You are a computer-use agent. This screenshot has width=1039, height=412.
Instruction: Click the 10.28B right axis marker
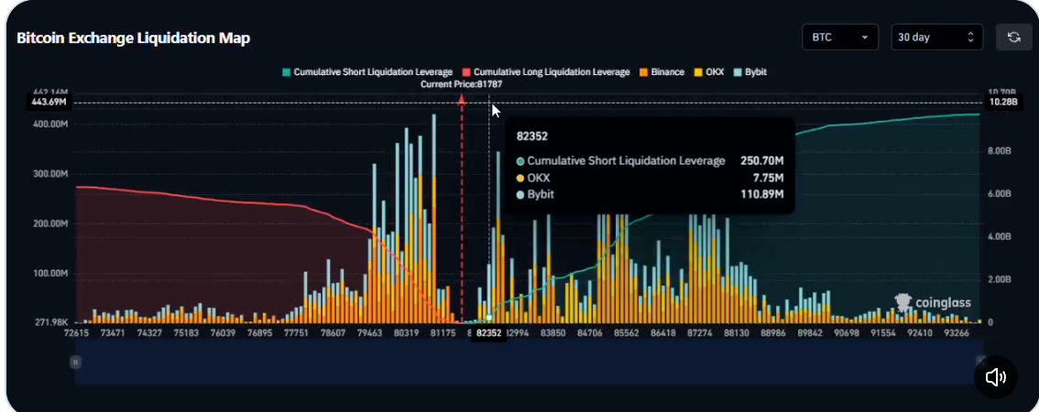point(1002,103)
